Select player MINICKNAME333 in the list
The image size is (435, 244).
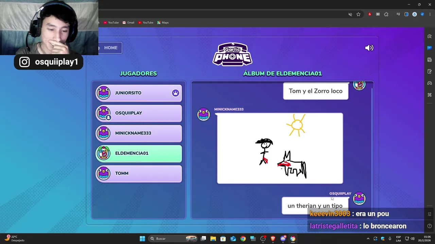[139, 133]
